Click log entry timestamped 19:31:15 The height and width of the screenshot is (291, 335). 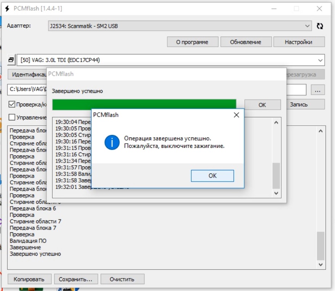(x=73, y=148)
